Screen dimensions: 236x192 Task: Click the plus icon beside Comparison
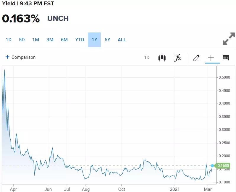7,57
